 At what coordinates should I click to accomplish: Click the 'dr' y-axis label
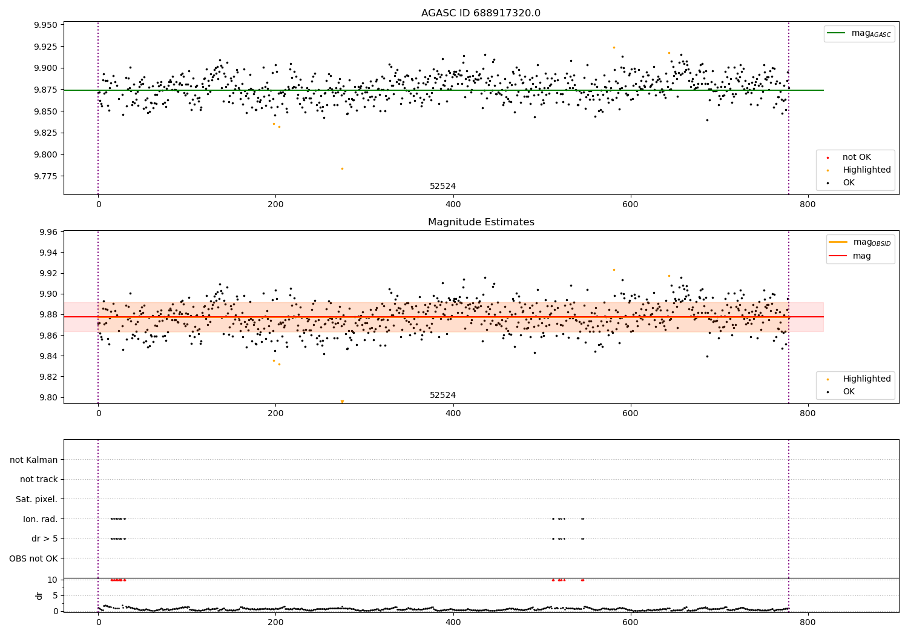(x=39, y=595)
